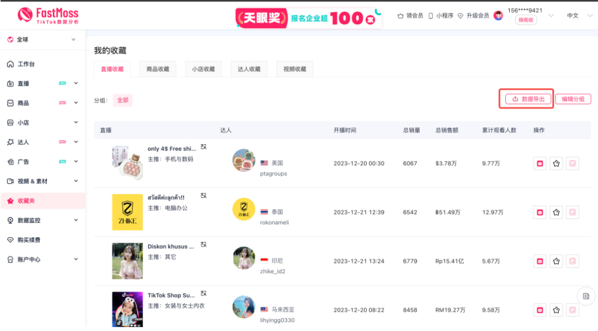Viewport: 598px width, 331px height.
Task: Select the 全部 group filter tag
Action: [122, 100]
